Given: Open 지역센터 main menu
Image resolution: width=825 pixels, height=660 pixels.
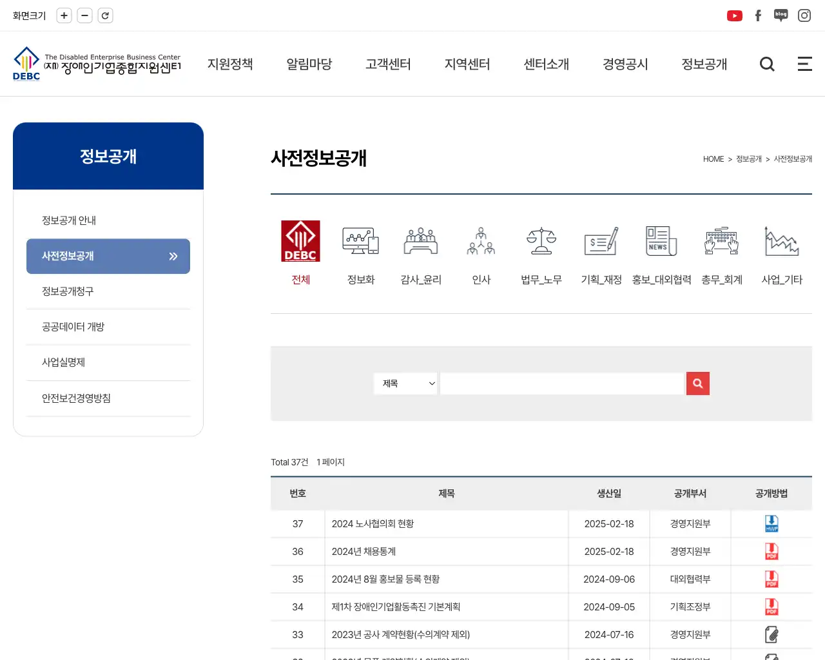Looking at the screenshot, I should pyautogui.click(x=467, y=64).
